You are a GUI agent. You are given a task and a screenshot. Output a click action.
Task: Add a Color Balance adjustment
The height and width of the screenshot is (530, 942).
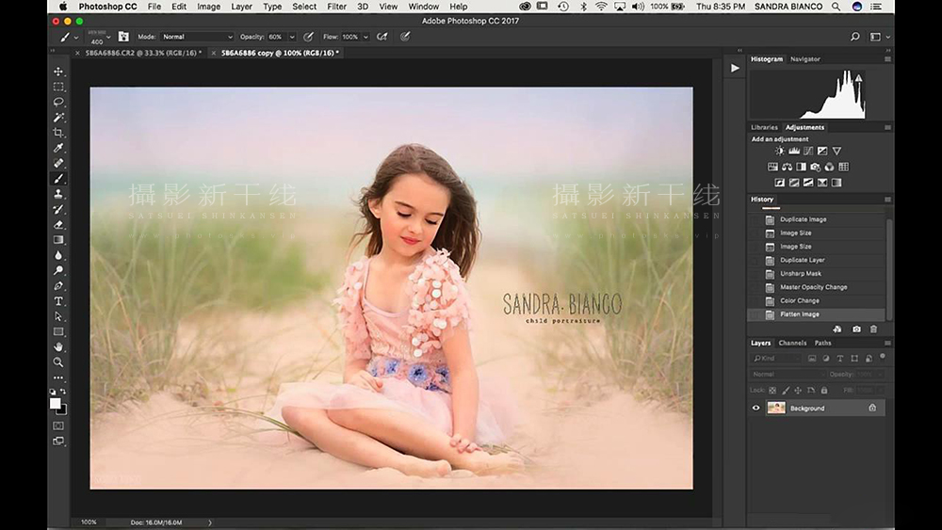click(787, 167)
